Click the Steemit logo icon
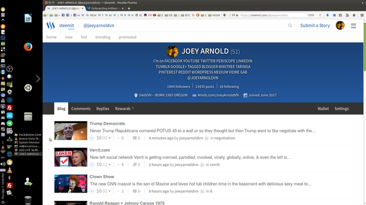This screenshot has width=366, height=205. 51,25
